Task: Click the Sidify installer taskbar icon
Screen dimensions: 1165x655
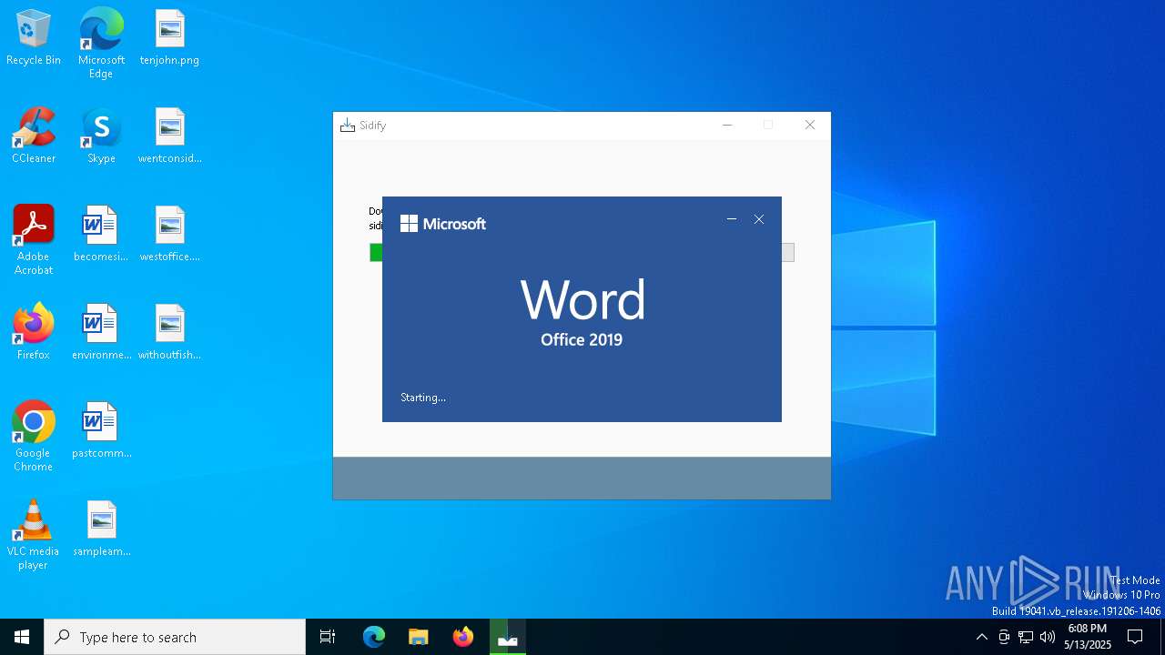Action: pos(508,637)
